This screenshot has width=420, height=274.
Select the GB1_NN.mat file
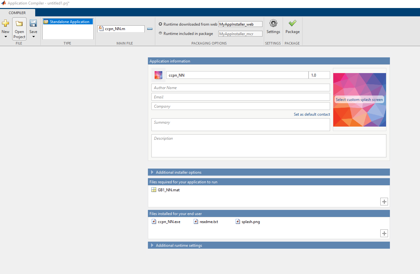pos(166,190)
